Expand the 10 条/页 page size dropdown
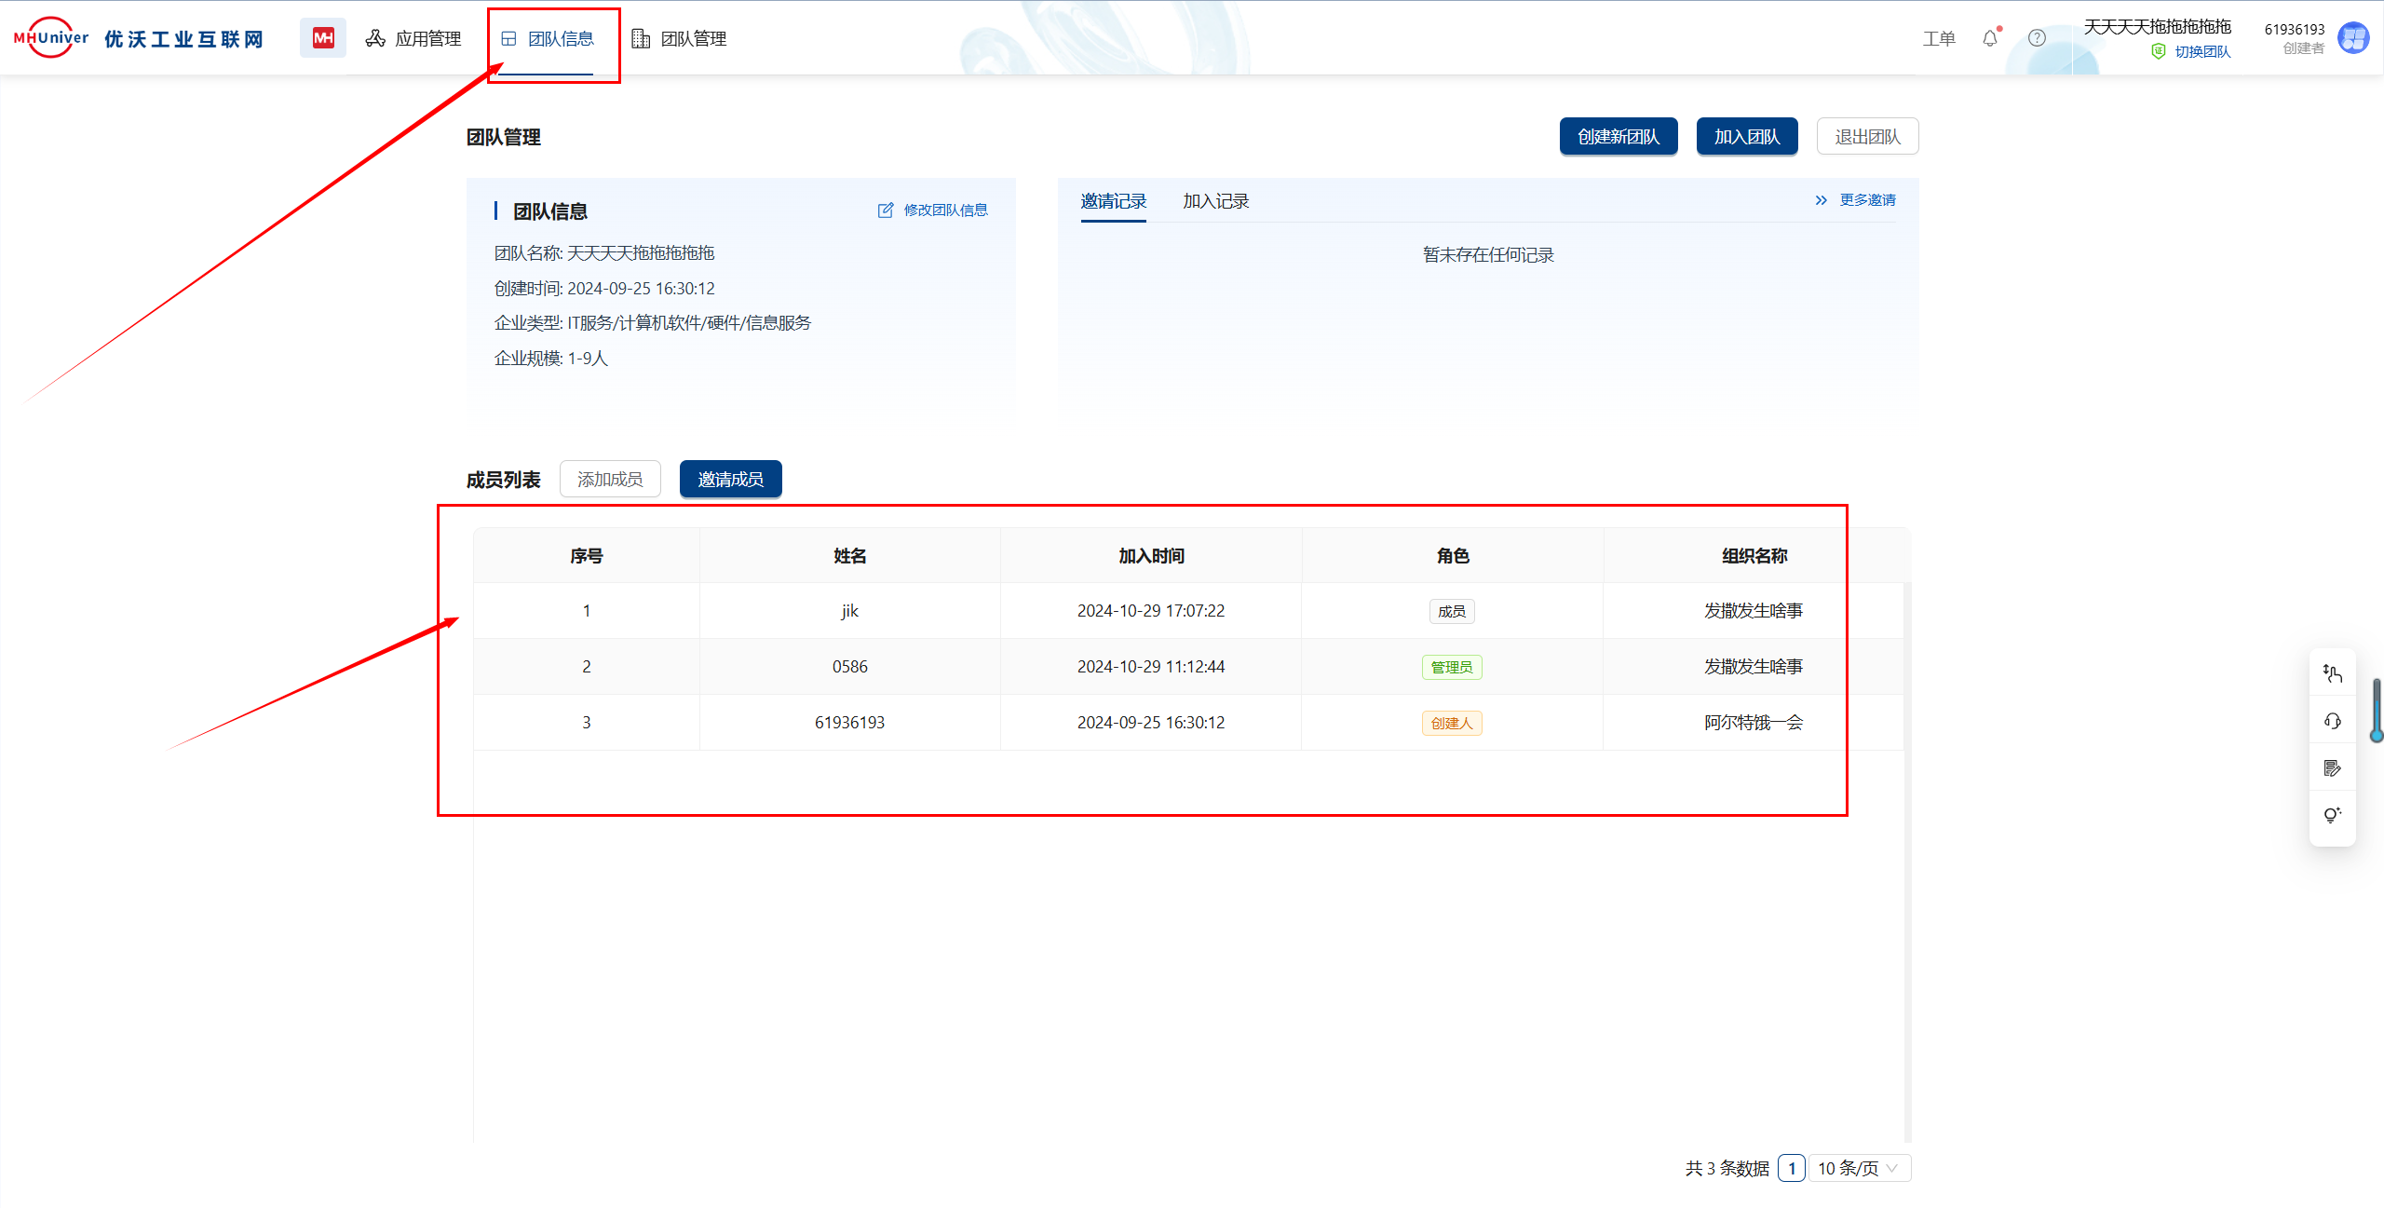 point(1859,1168)
